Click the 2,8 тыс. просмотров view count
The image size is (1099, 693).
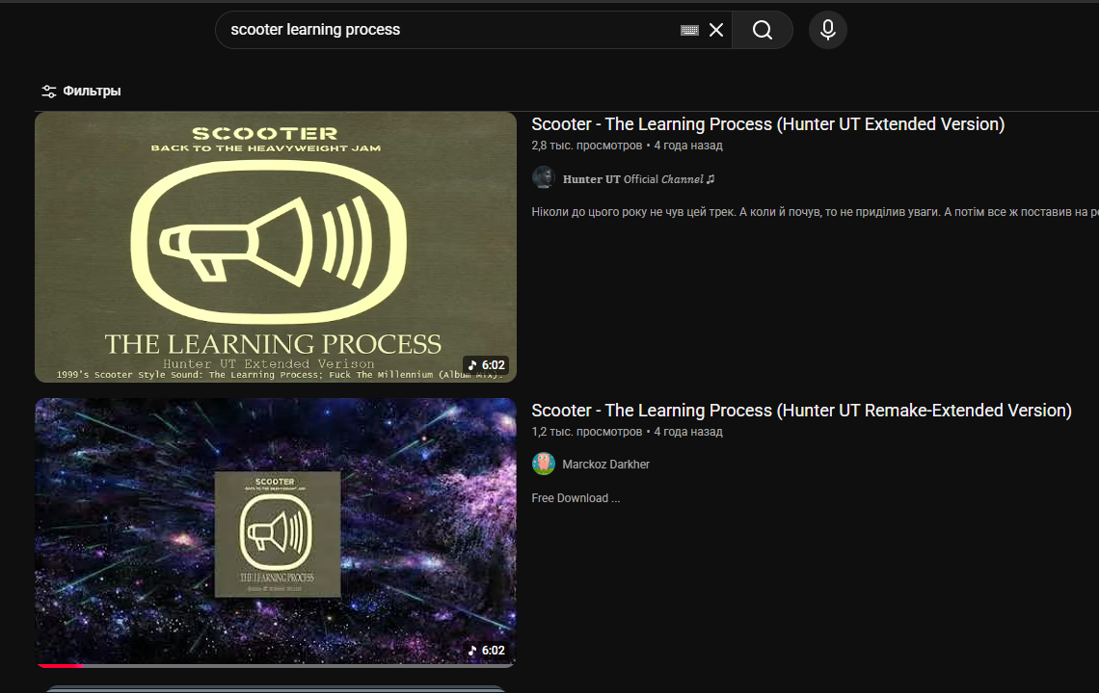pos(587,146)
